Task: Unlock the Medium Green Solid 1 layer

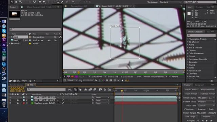Action: pyautogui.click(x=18, y=103)
